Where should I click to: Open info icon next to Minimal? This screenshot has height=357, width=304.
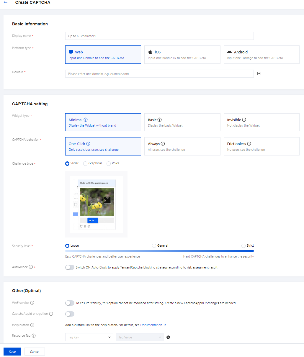(86, 120)
